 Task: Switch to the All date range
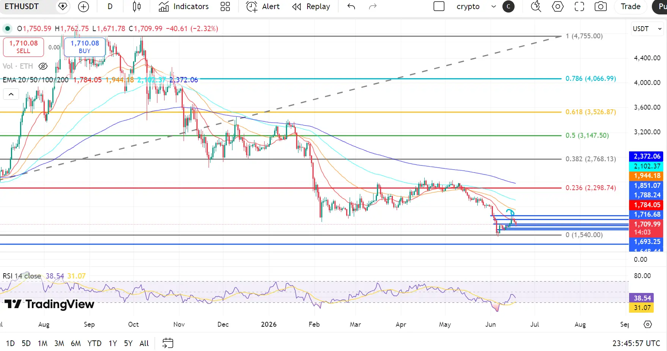[x=144, y=343]
